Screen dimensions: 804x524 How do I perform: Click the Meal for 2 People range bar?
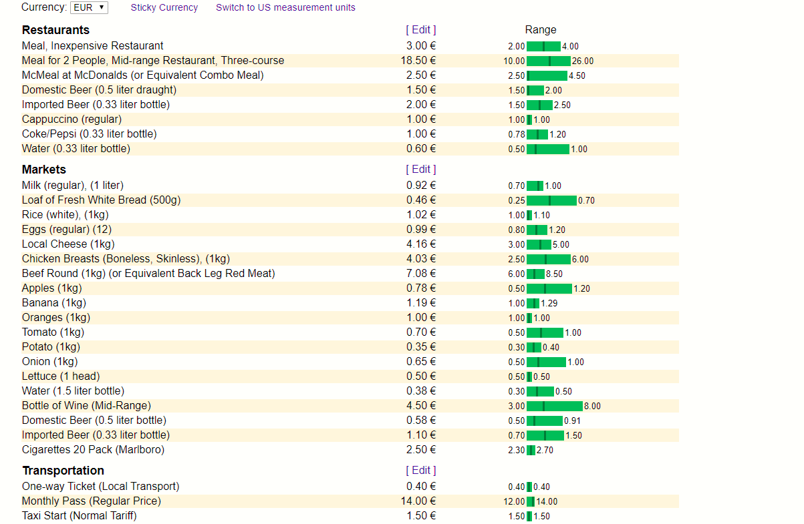click(x=549, y=61)
